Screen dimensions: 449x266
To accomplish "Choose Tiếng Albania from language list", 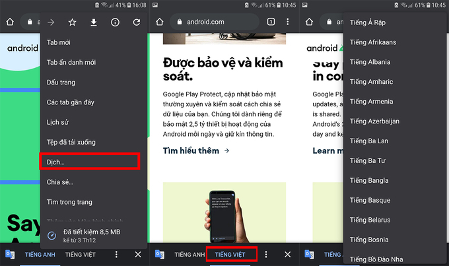I will [394, 62].
